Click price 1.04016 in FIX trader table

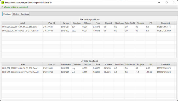coord(96,31)
